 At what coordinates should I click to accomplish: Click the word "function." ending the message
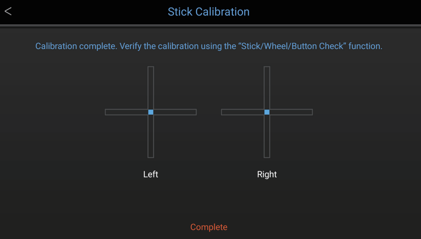click(365, 46)
